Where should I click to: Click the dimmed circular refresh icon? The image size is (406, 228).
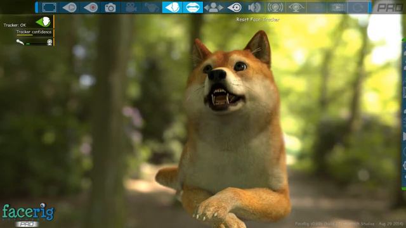click(358, 8)
